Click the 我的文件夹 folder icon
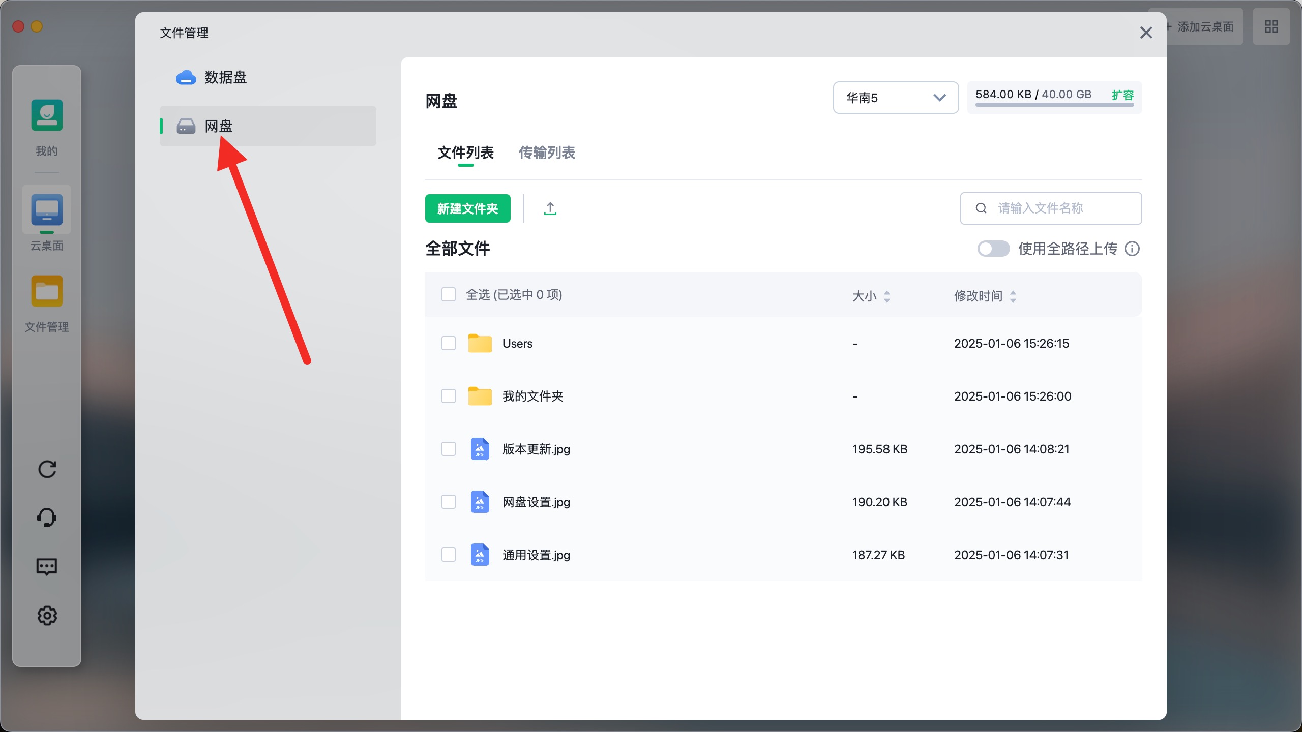Viewport: 1302px width, 732px height. point(480,396)
